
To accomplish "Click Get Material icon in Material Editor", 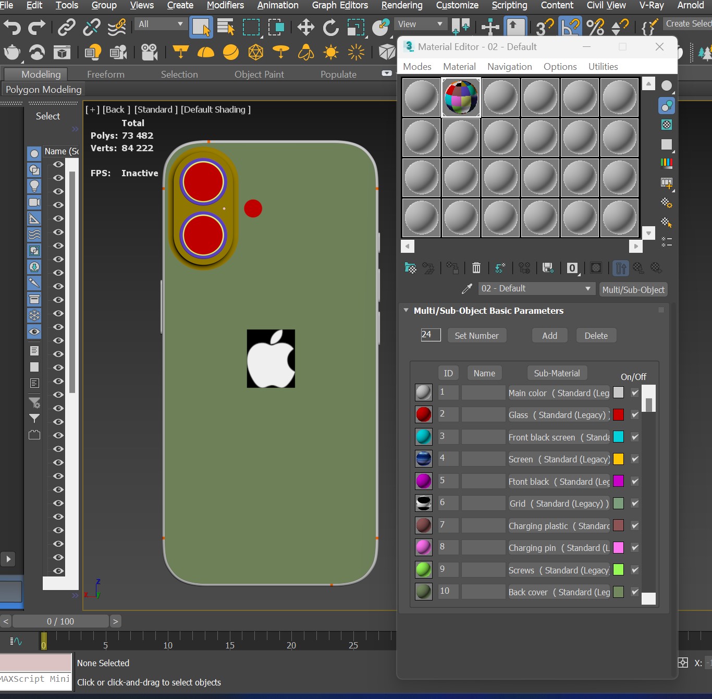I will 410,268.
